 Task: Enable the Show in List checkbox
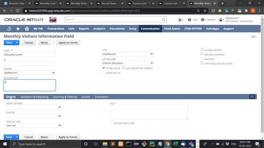(104, 72)
